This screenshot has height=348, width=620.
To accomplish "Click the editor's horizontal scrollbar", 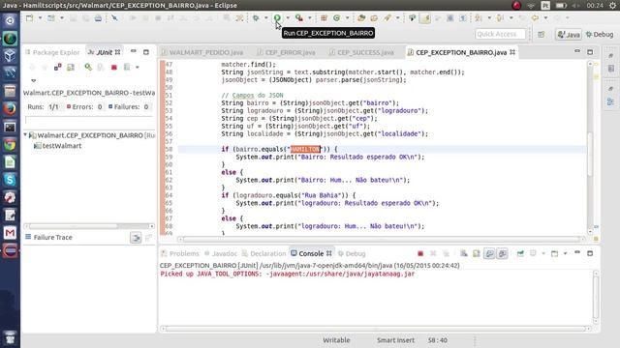I will tap(382, 239).
